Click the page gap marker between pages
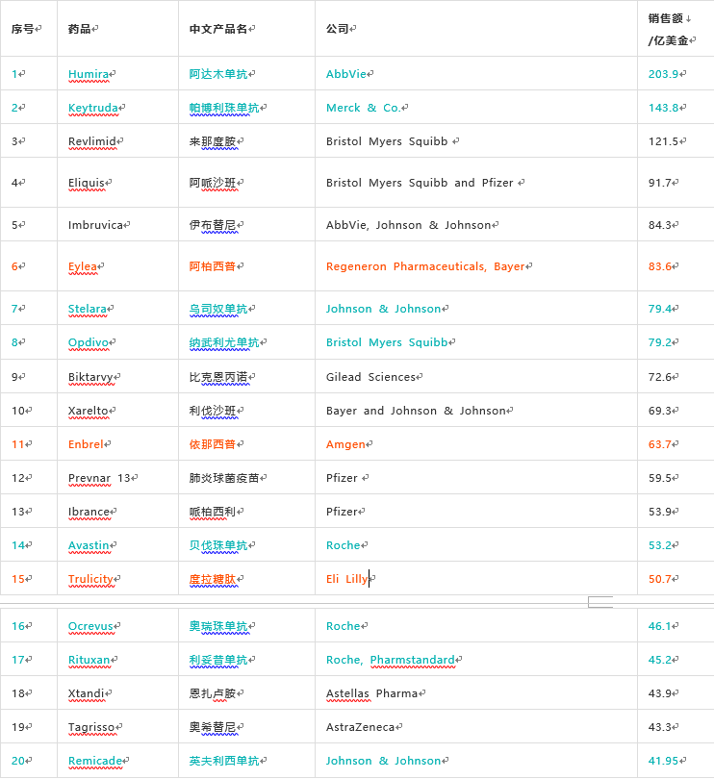This screenshot has width=714, height=779. 599,602
